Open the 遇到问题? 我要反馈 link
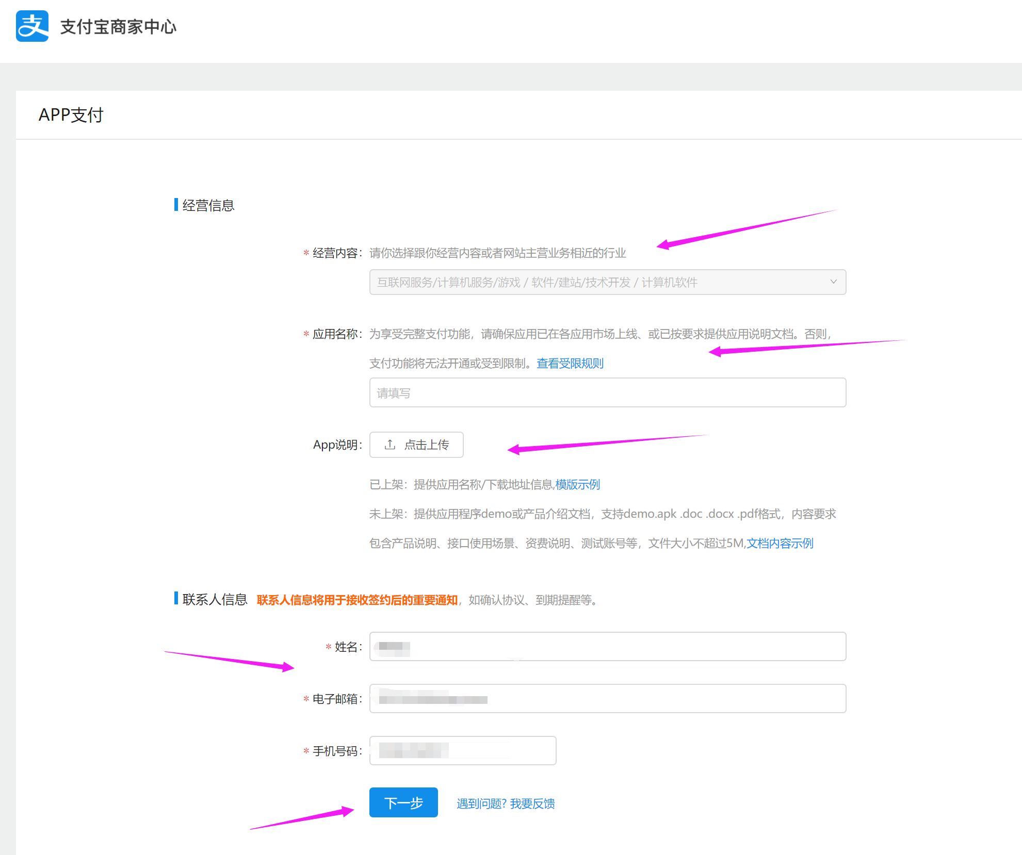This screenshot has width=1022, height=855. click(x=506, y=804)
